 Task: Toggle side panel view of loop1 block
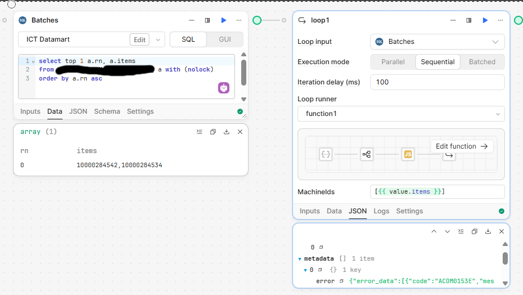coord(469,20)
